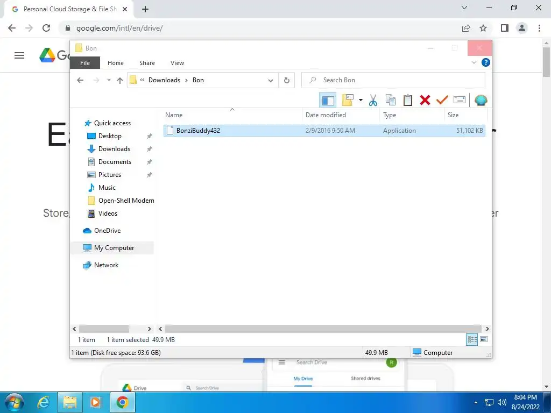The height and width of the screenshot is (413, 551).
Task: Open the Home ribbon tab
Action: pos(116,63)
